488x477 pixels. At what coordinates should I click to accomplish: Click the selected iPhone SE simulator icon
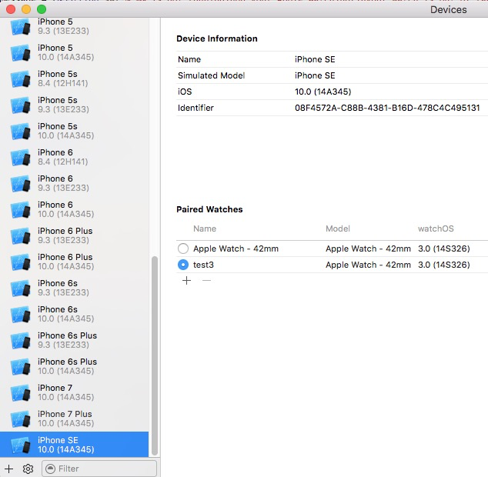click(x=21, y=445)
